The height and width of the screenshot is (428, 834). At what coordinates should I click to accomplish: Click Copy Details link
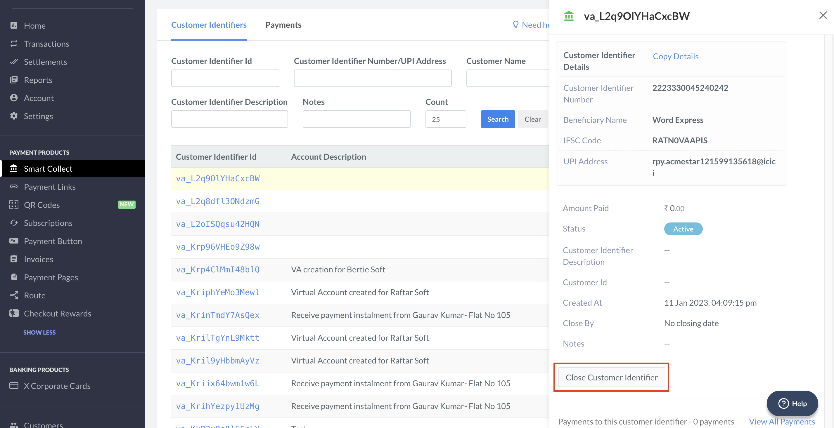pyautogui.click(x=676, y=55)
